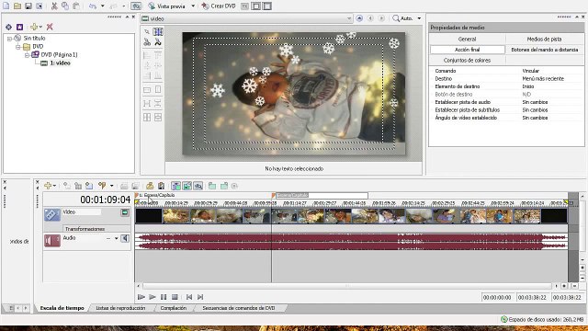Stop timeline playback
Viewport: 588px width, 331px height.
175,297
